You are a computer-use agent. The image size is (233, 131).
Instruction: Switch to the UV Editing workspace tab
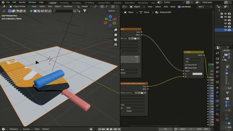click(89, 3)
